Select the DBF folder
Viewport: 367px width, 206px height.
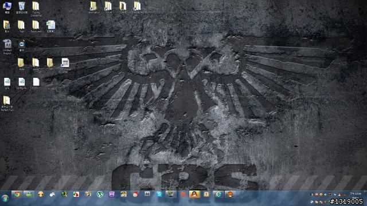coord(50,64)
